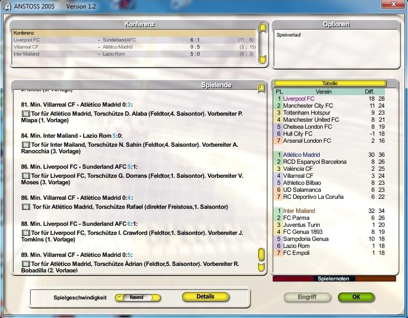Click Villarreal CF in the league table
408x318 pixels.
tap(298, 176)
